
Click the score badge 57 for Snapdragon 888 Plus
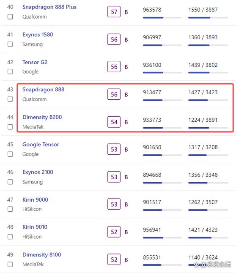114,12
